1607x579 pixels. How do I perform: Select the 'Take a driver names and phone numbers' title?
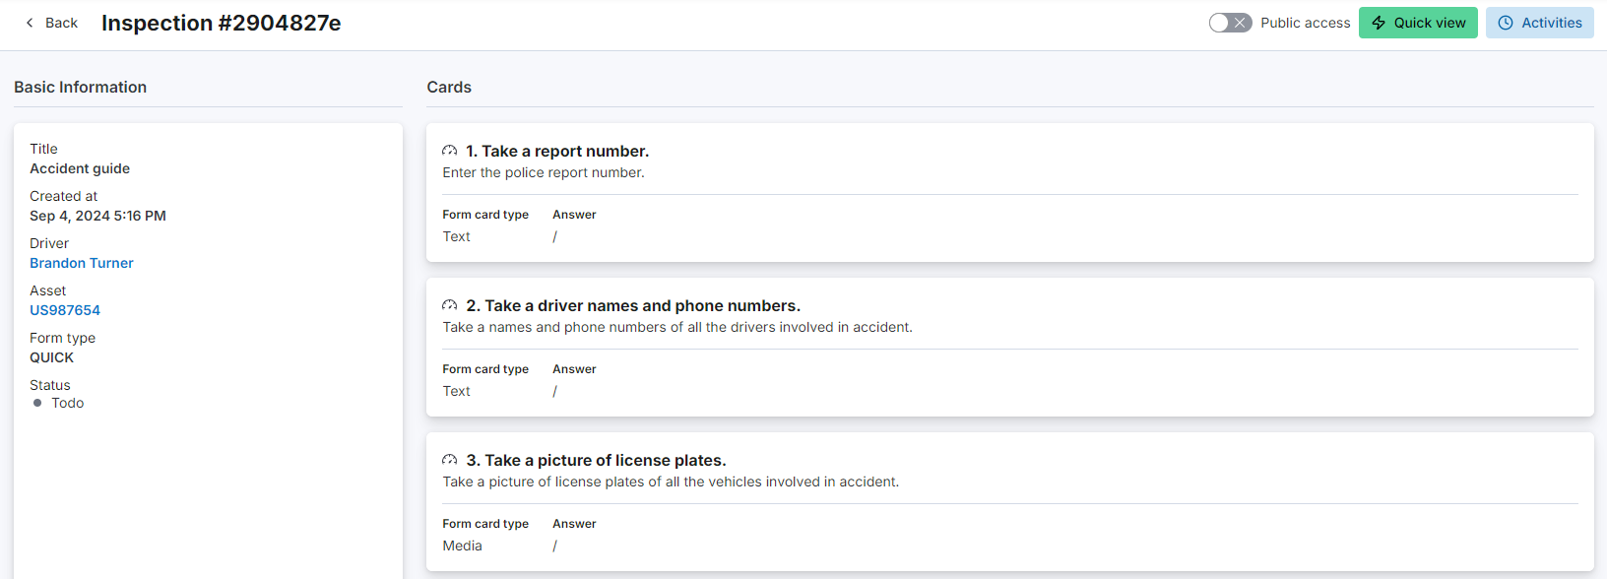tap(633, 305)
